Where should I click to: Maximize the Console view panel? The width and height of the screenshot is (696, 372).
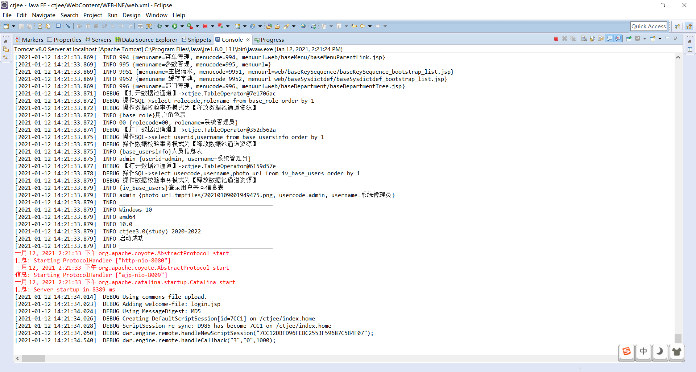pos(675,38)
